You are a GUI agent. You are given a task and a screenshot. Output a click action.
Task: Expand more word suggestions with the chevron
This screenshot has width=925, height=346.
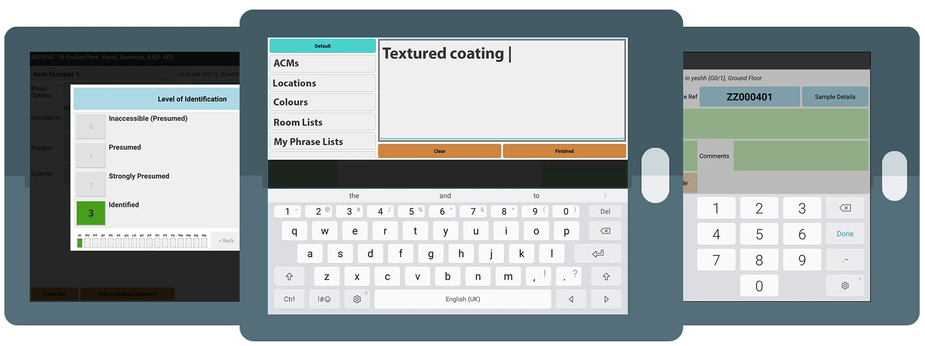(x=605, y=196)
